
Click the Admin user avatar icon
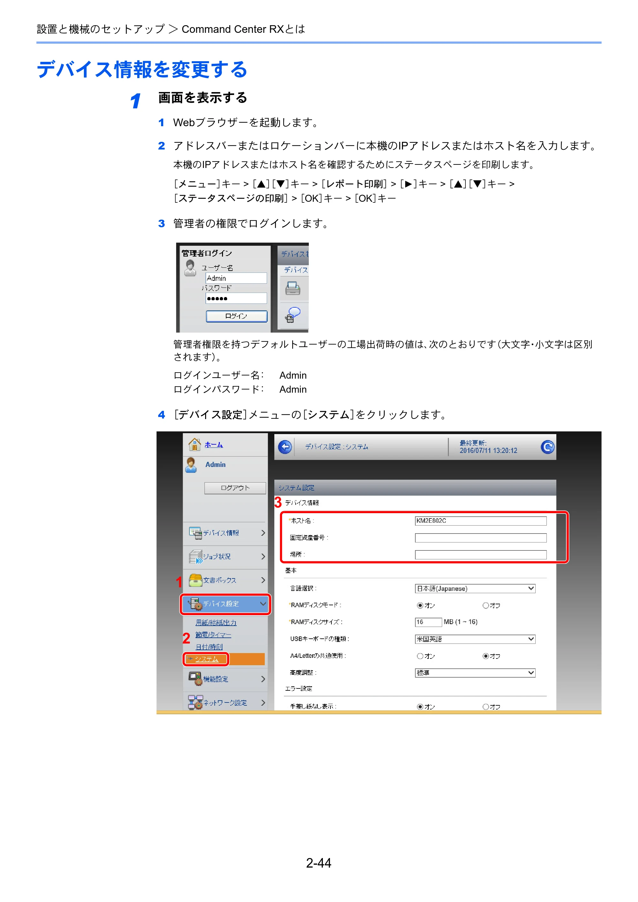[x=191, y=465]
